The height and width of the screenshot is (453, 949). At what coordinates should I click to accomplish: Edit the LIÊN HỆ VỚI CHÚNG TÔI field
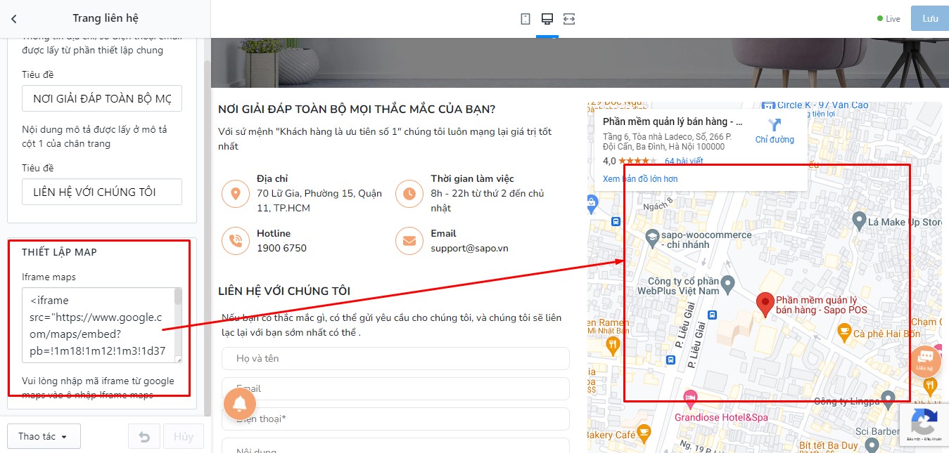coord(102,192)
